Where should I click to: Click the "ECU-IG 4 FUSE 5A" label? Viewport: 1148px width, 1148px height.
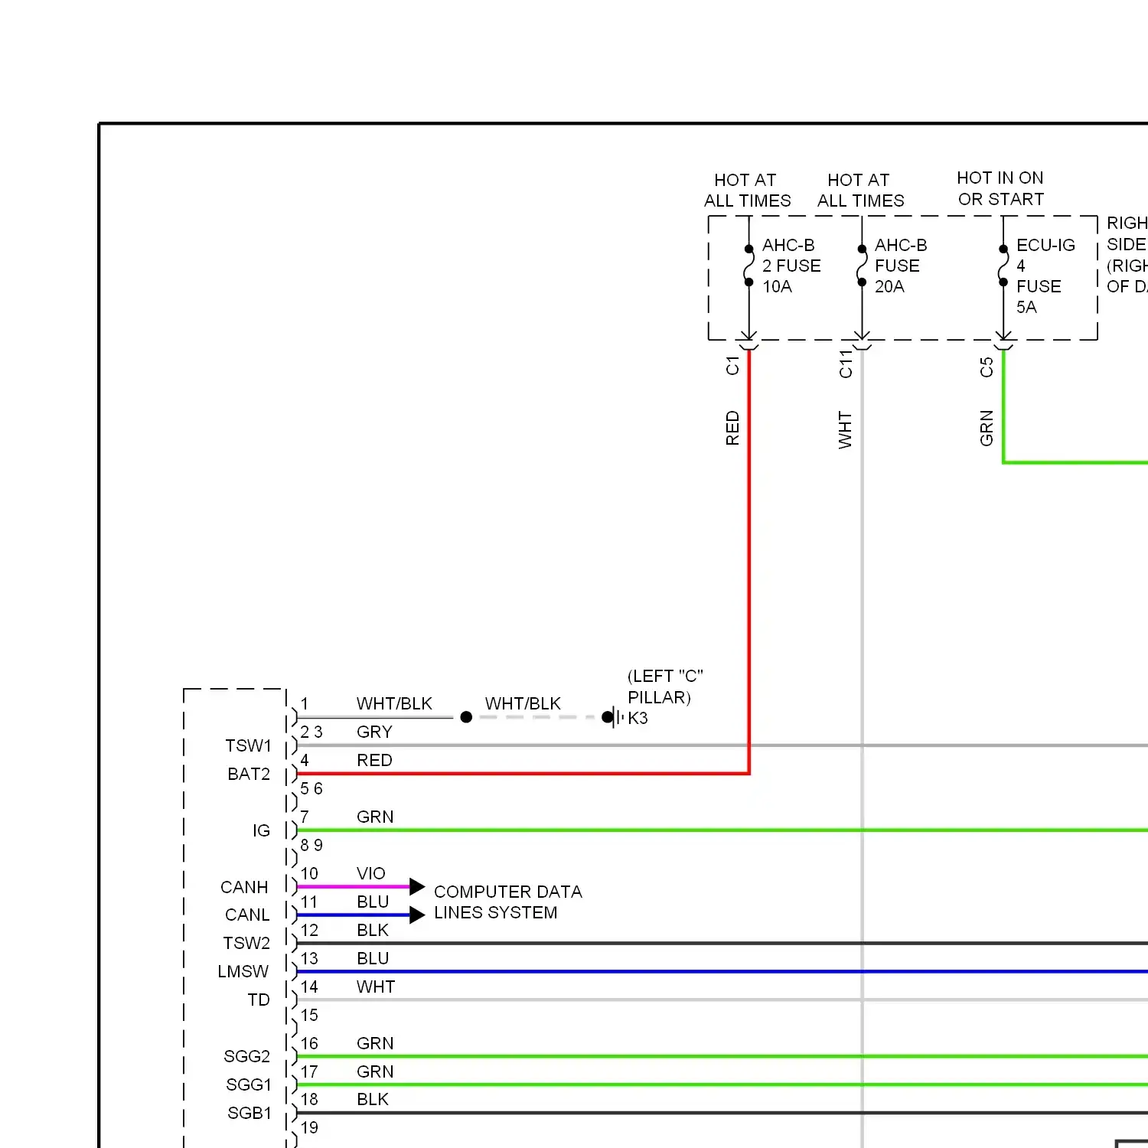[1045, 276]
